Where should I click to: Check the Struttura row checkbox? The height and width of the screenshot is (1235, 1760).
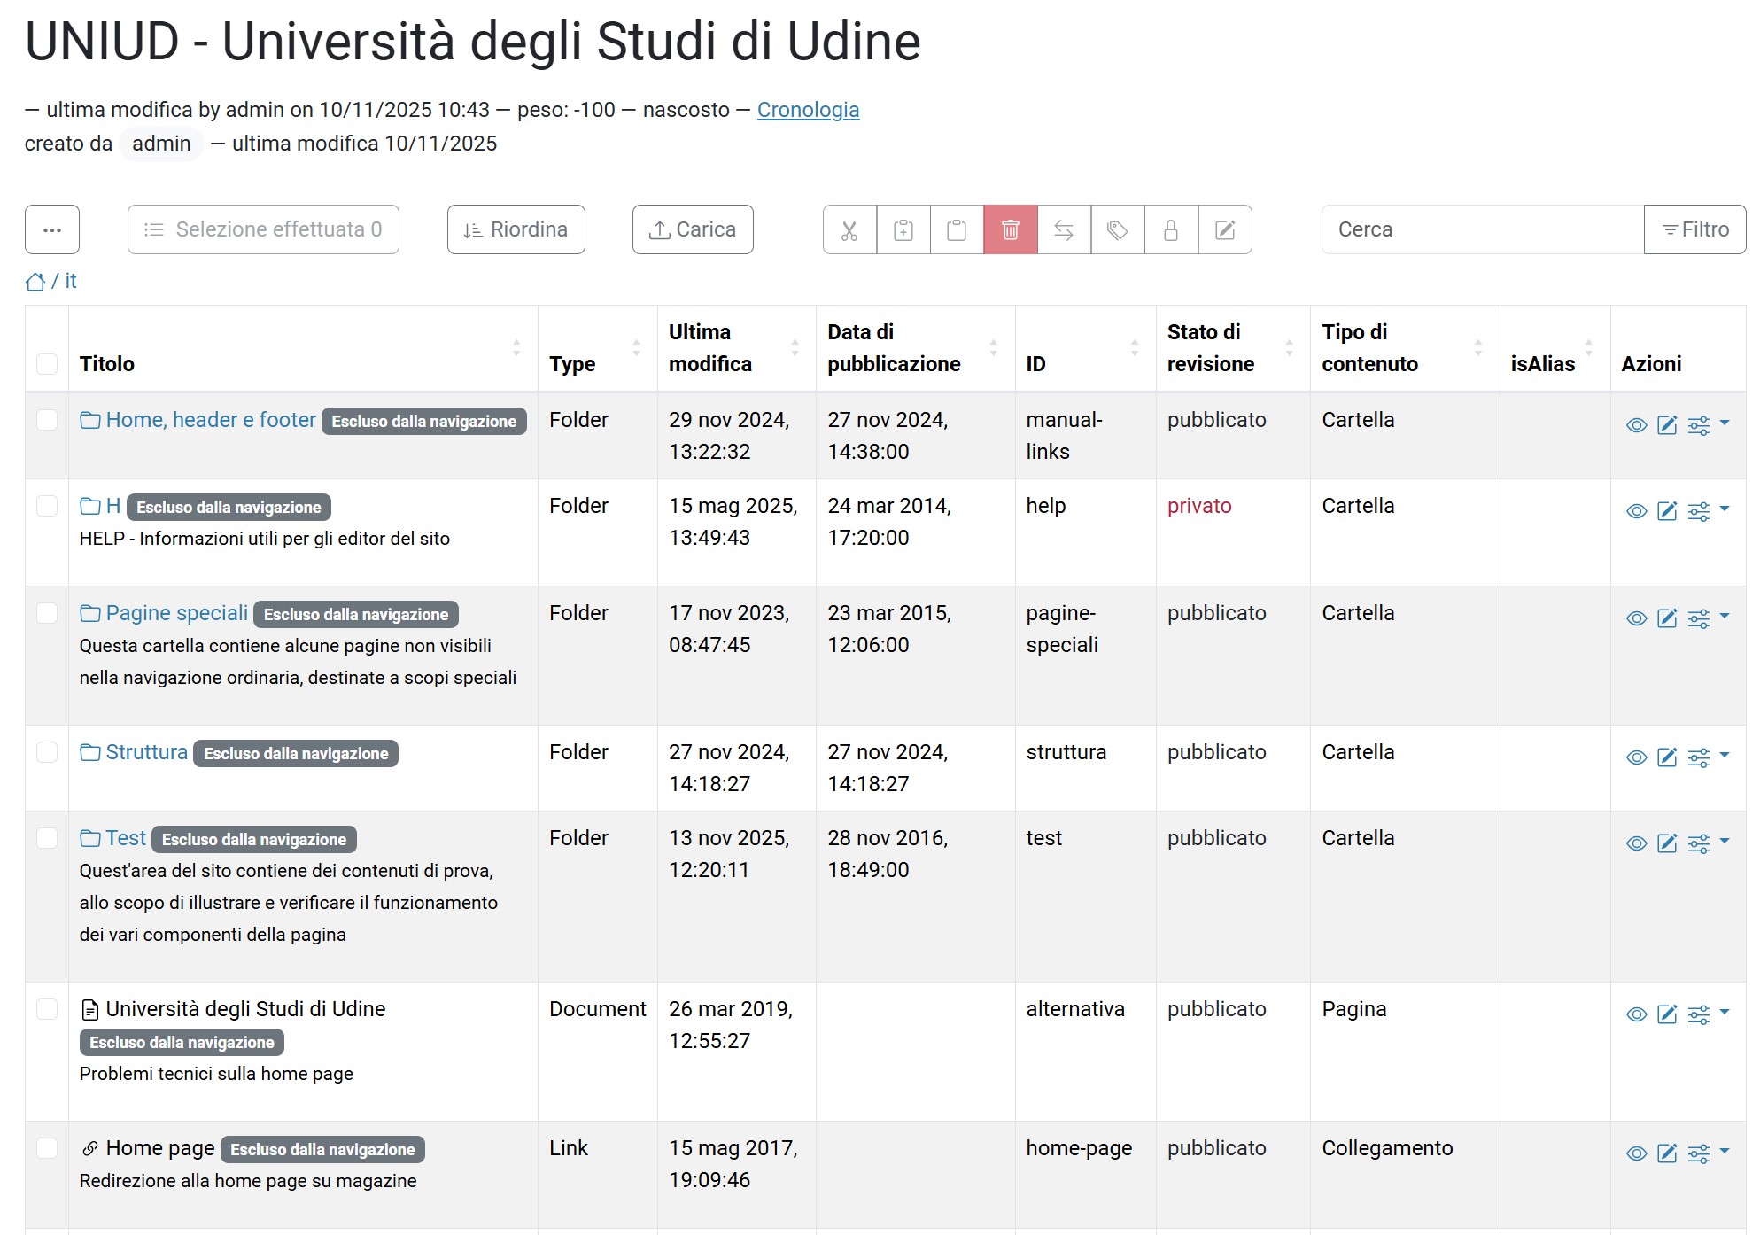[x=47, y=752]
